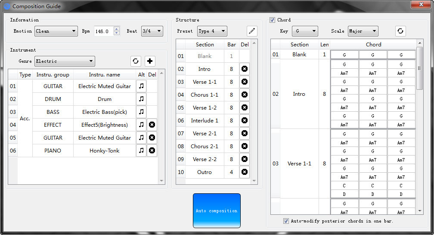Expand the Genre dropdown showing Electric
This screenshot has width=434, height=235.
(65, 61)
